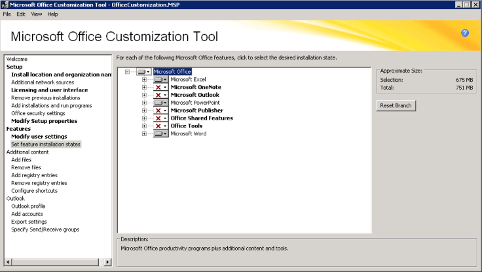Open Outlook profile settings in the sidebar

point(28,207)
